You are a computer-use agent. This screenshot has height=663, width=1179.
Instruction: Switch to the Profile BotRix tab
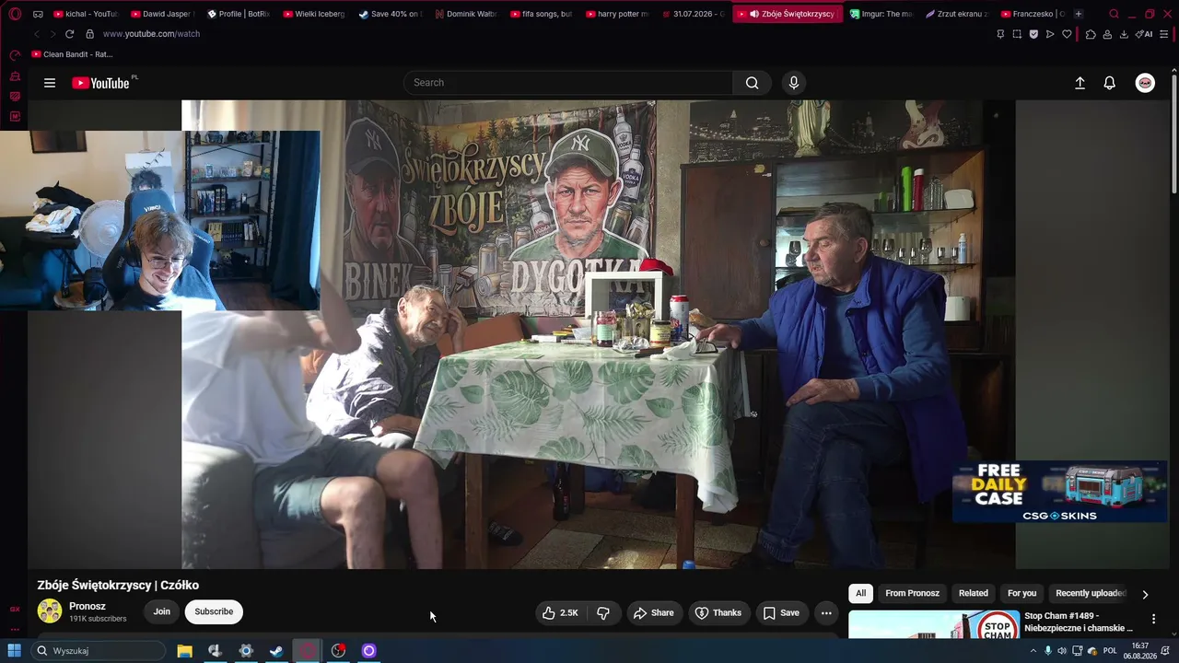point(238,14)
